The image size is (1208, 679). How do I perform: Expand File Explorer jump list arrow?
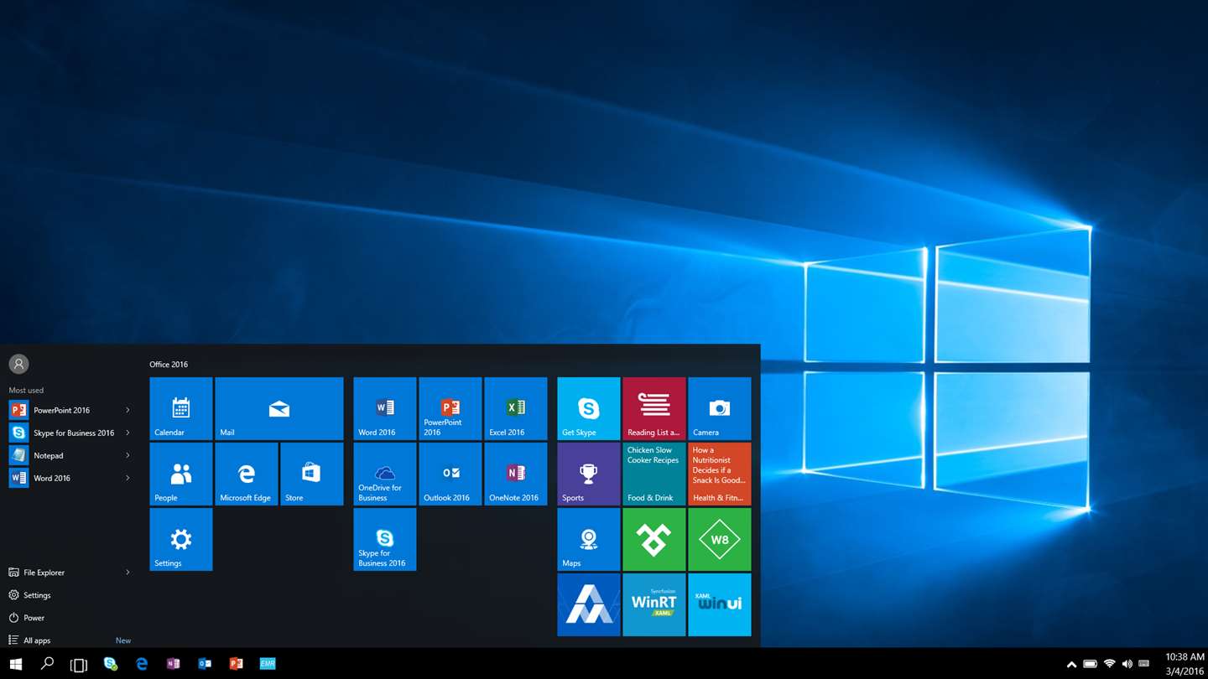(128, 573)
